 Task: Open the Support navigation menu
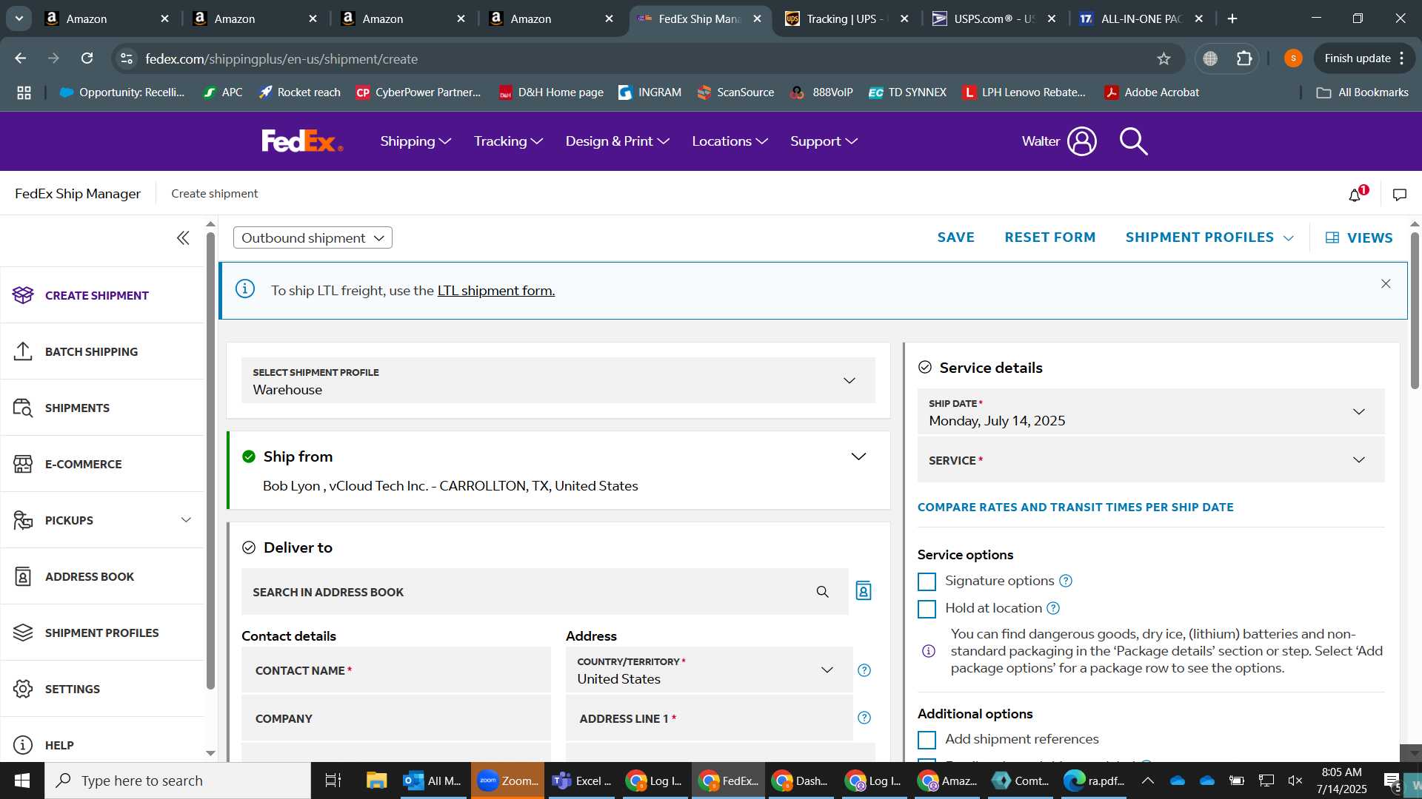tap(824, 141)
